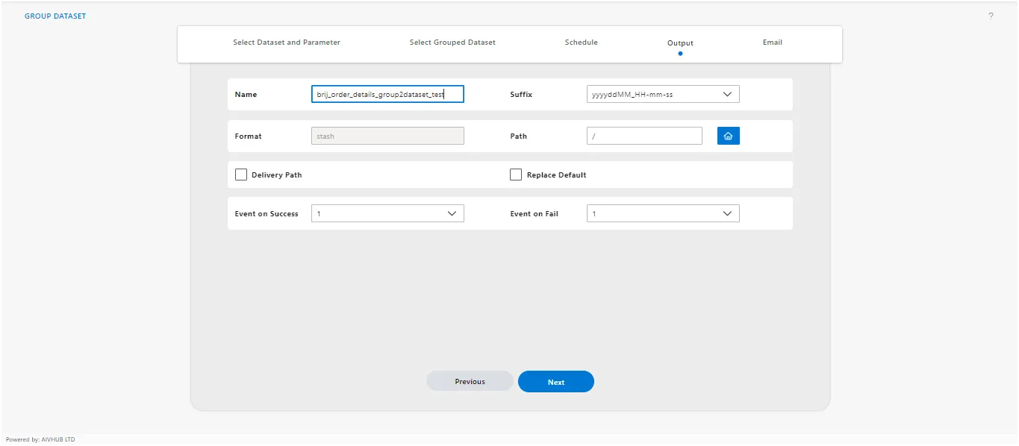Enable the Delivery Path checkbox
The height and width of the screenshot is (446, 1019).
pos(241,175)
